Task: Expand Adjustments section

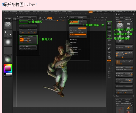Action: click(74, 55)
